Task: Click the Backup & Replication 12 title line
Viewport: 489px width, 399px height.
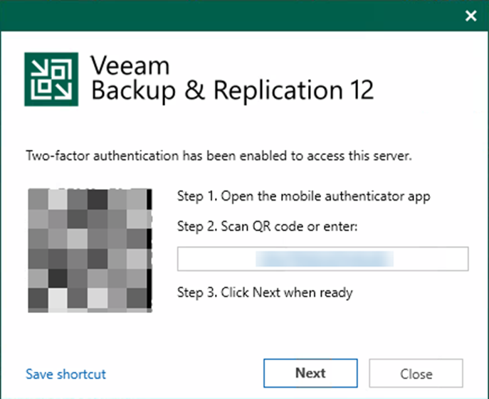Action: pyautogui.click(x=232, y=90)
